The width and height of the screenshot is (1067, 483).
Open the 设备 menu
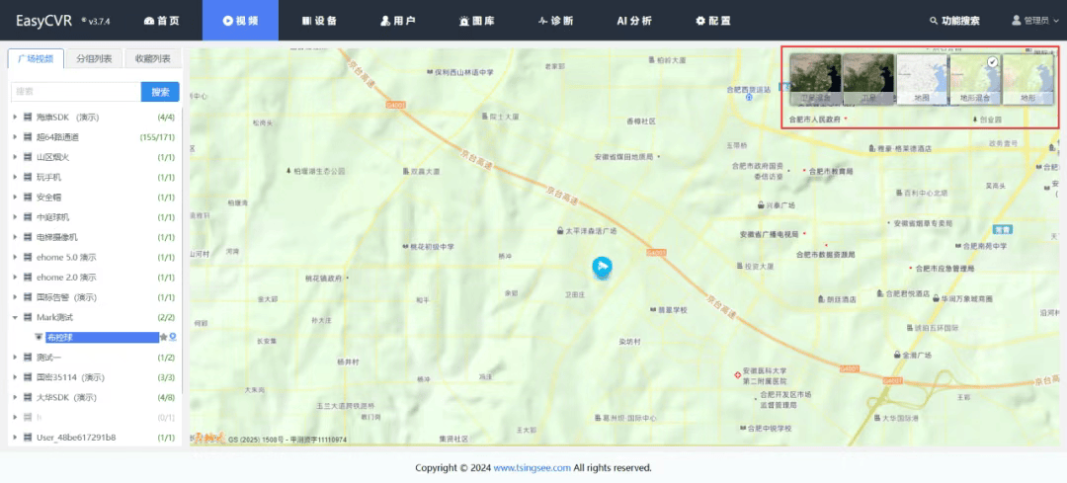(319, 21)
